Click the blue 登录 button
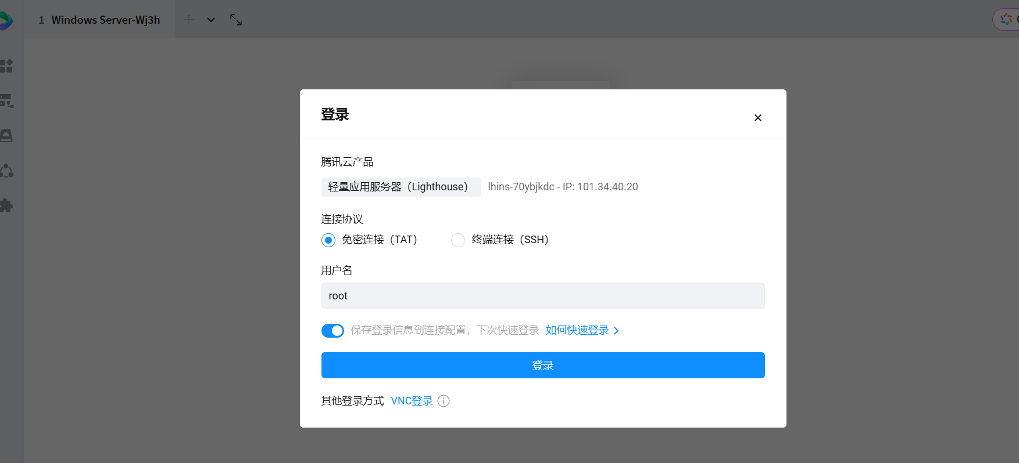This screenshot has width=1019, height=463. [542, 366]
